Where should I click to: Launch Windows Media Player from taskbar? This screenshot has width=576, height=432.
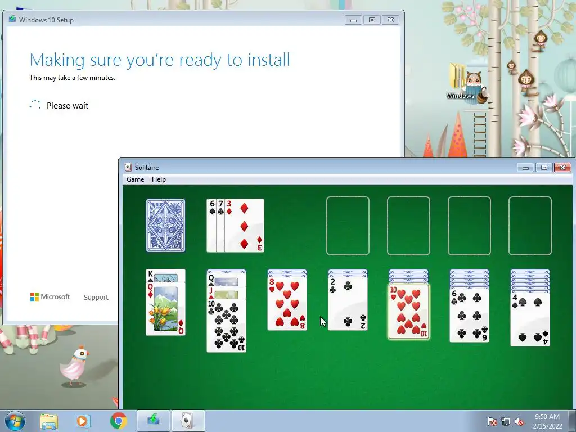tap(83, 421)
